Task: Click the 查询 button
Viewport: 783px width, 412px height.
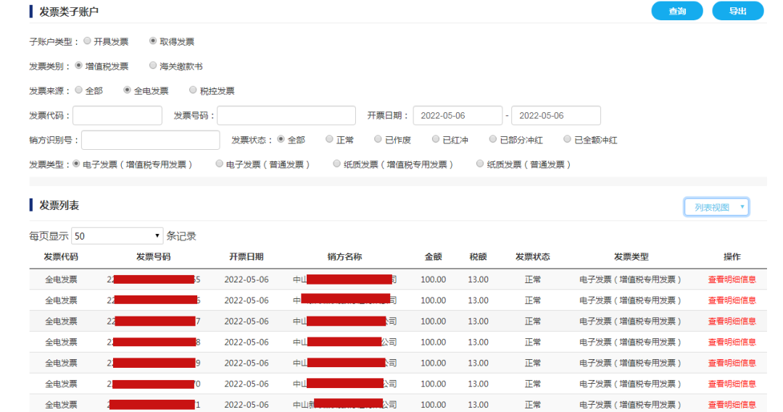Action: (x=676, y=11)
